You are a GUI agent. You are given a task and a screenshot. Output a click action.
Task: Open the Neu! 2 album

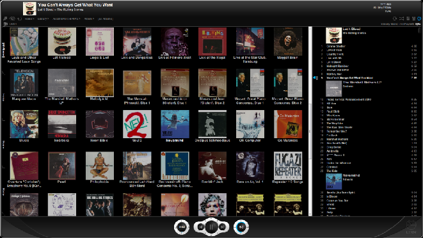point(137,124)
